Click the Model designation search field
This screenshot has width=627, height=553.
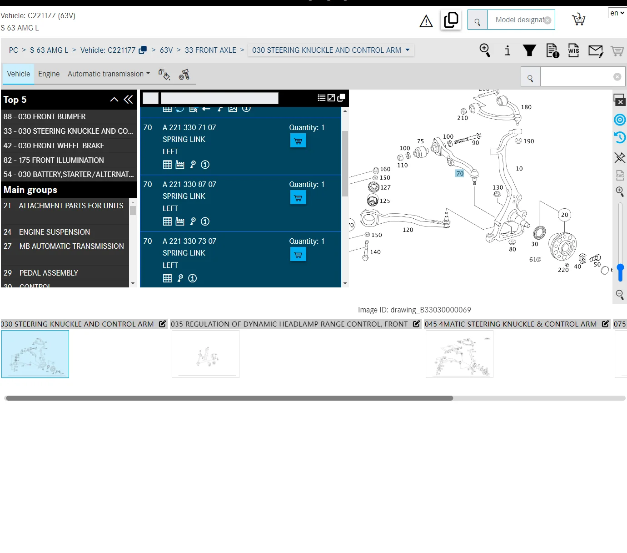point(521,20)
